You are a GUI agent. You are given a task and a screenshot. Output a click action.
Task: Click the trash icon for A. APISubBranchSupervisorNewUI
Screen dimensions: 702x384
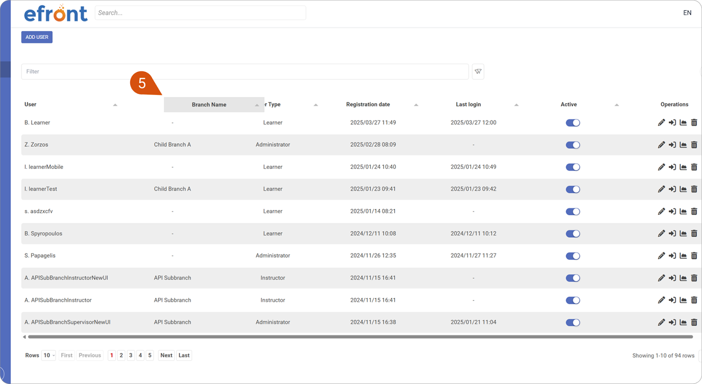click(694, 322)
